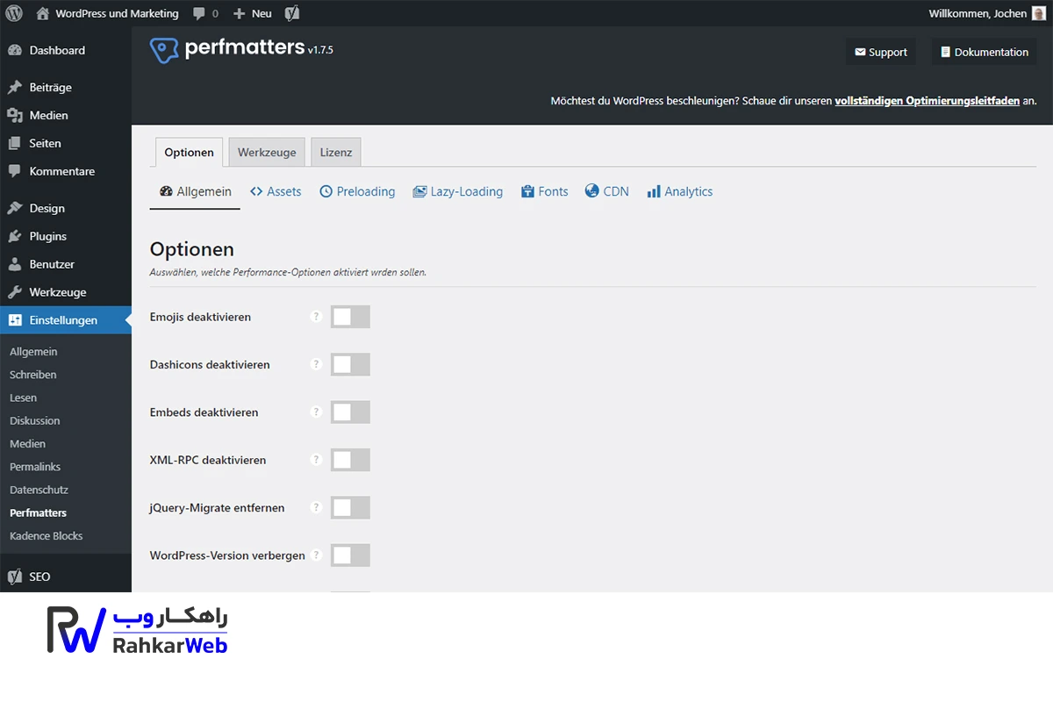Open the site home icon in admin bar
This screenshot has width=1053, height=702.
43,13
